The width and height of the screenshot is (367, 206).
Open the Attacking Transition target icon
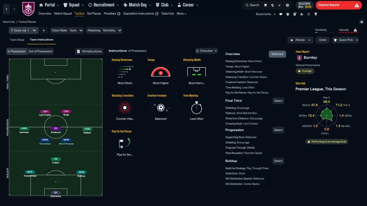point(125,108)
